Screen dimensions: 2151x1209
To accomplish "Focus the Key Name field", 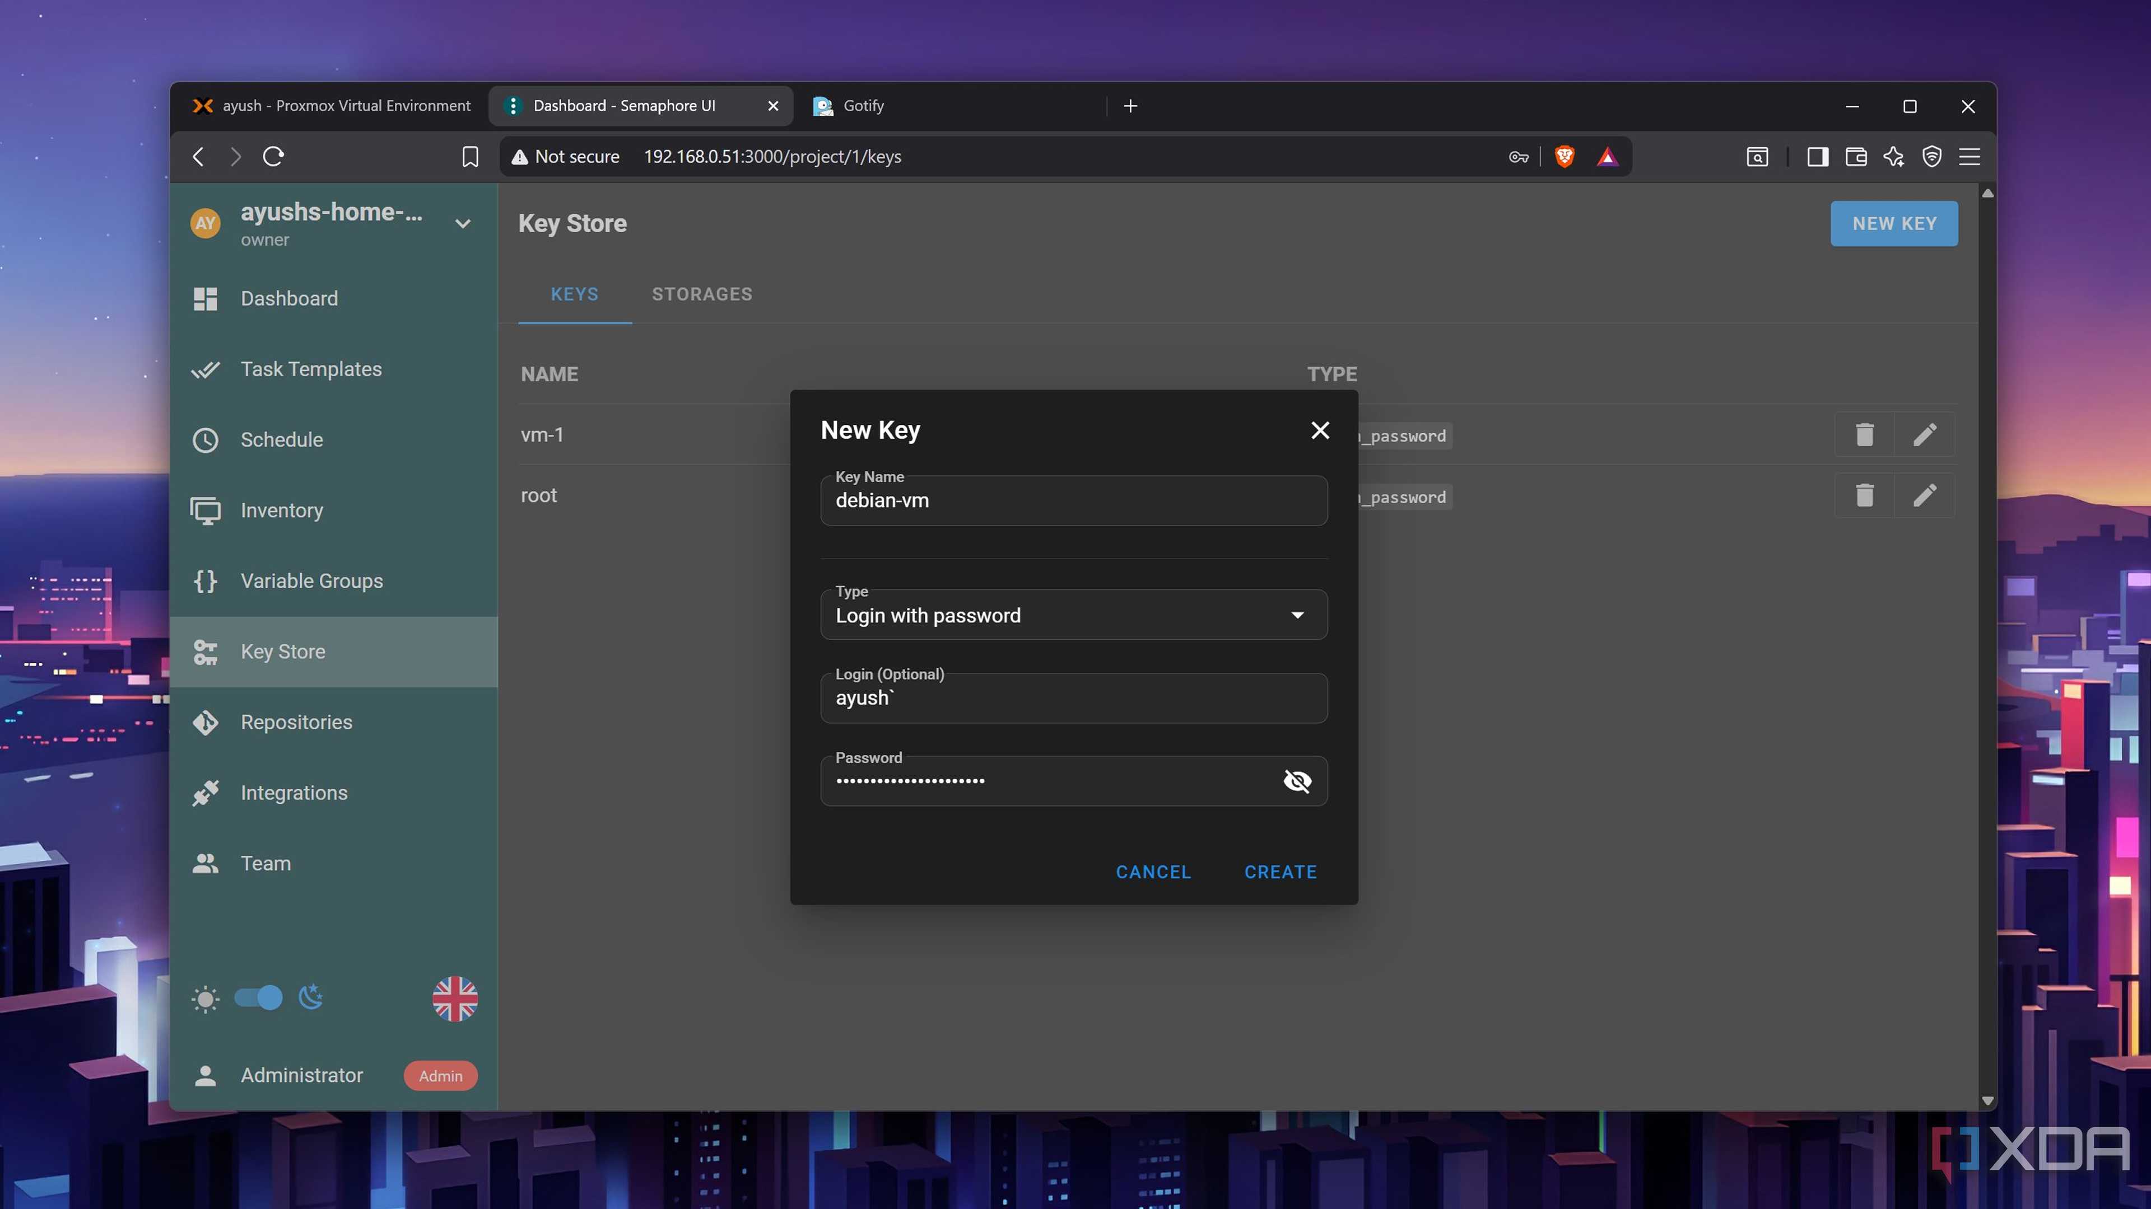I will [1074, 500].
